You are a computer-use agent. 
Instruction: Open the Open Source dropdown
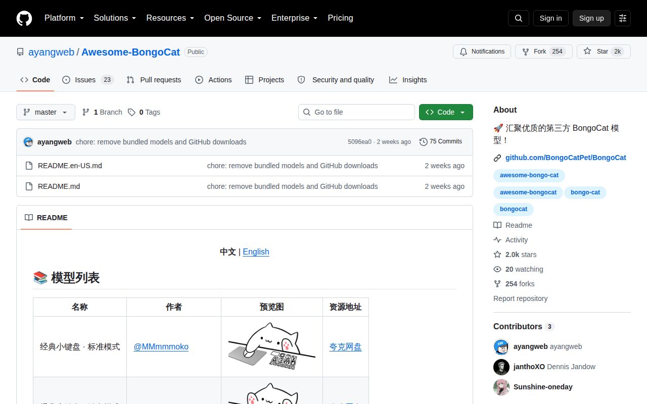(x=233, y=18)
